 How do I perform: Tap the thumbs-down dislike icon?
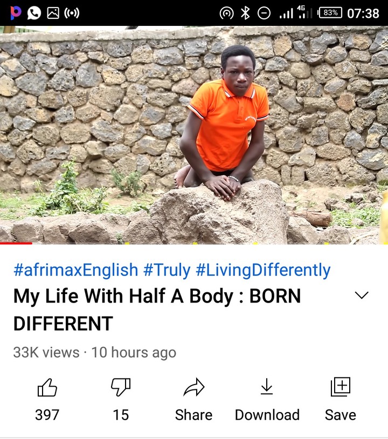(121, 387)
